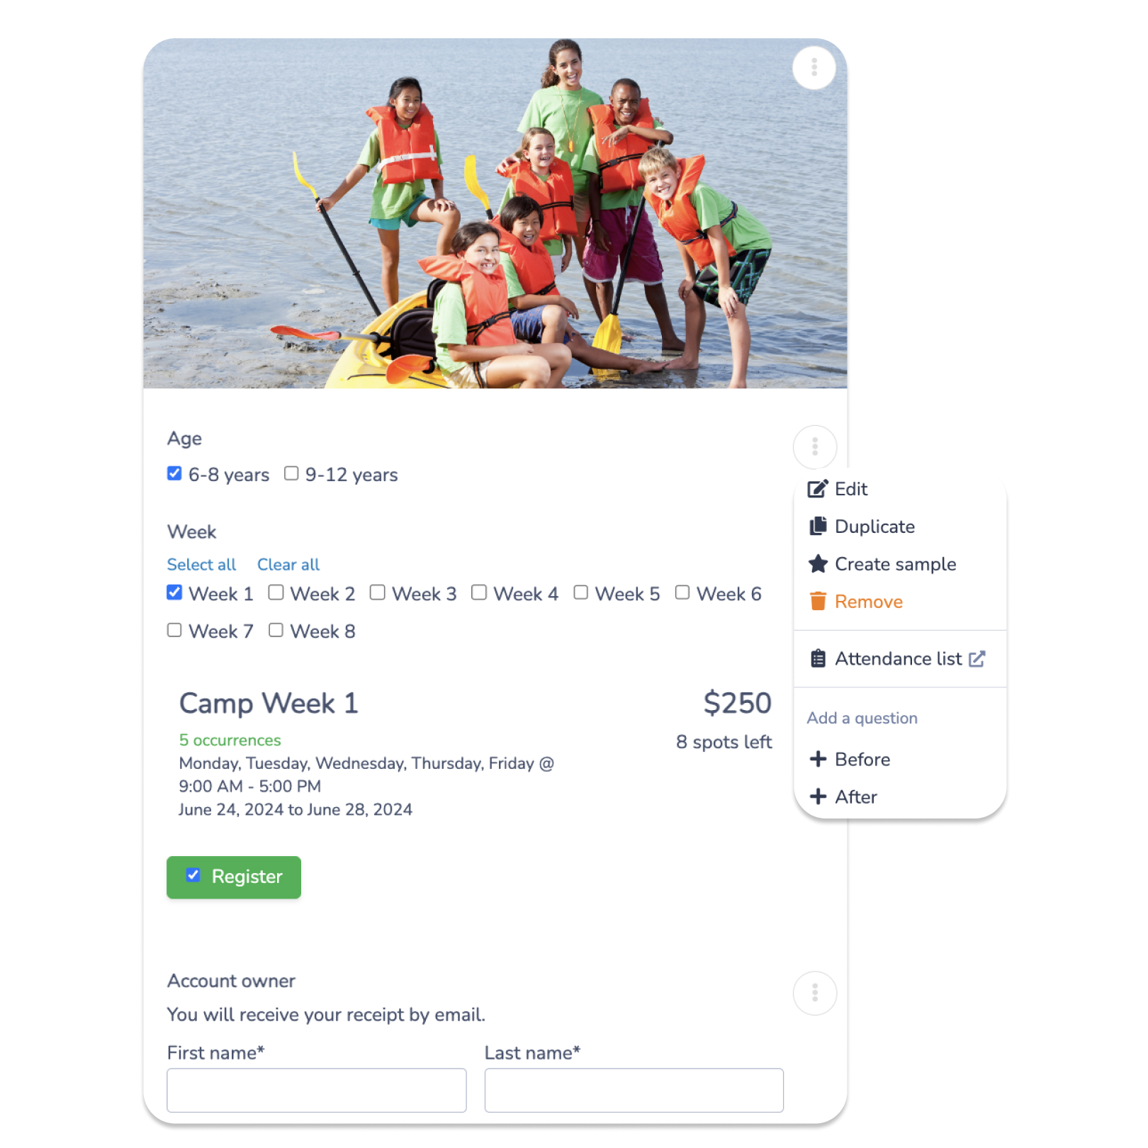
Task: Toggle the three-dot menu beside the Age section
Action: [814, 447]
